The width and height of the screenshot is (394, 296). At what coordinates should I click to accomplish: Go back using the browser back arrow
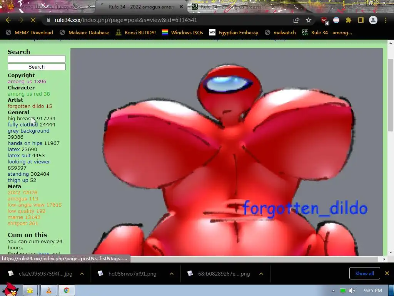(x=8, y=20)
